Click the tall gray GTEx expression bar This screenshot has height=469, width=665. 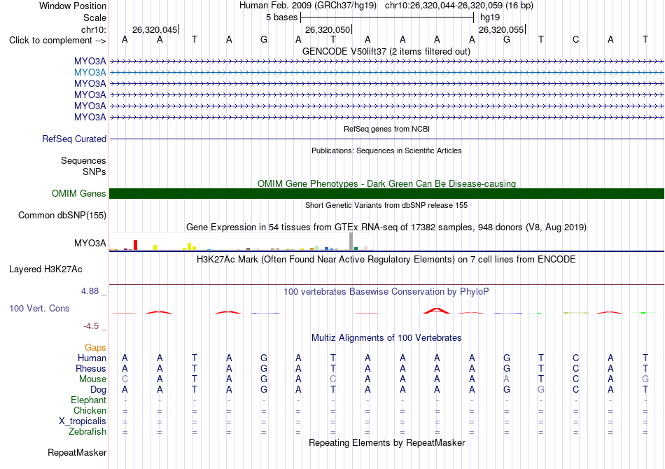(351, 241)
